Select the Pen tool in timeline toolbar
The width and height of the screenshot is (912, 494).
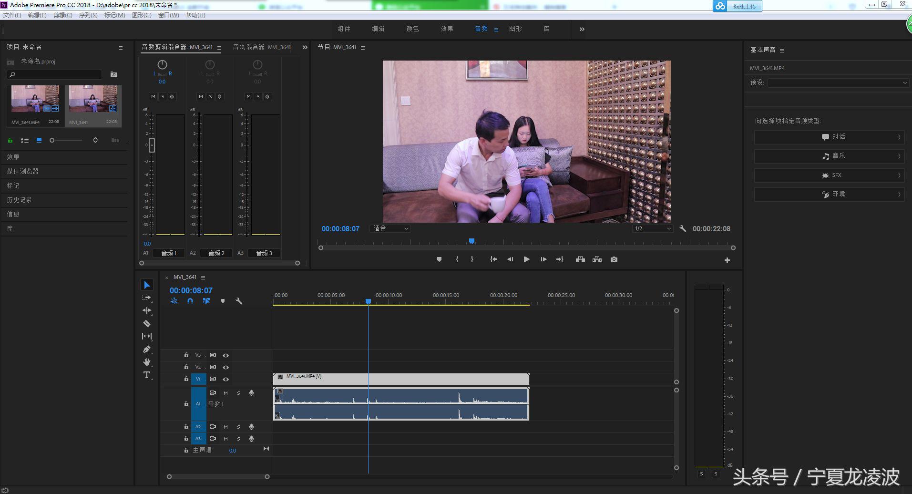click(x=147, y=349)
